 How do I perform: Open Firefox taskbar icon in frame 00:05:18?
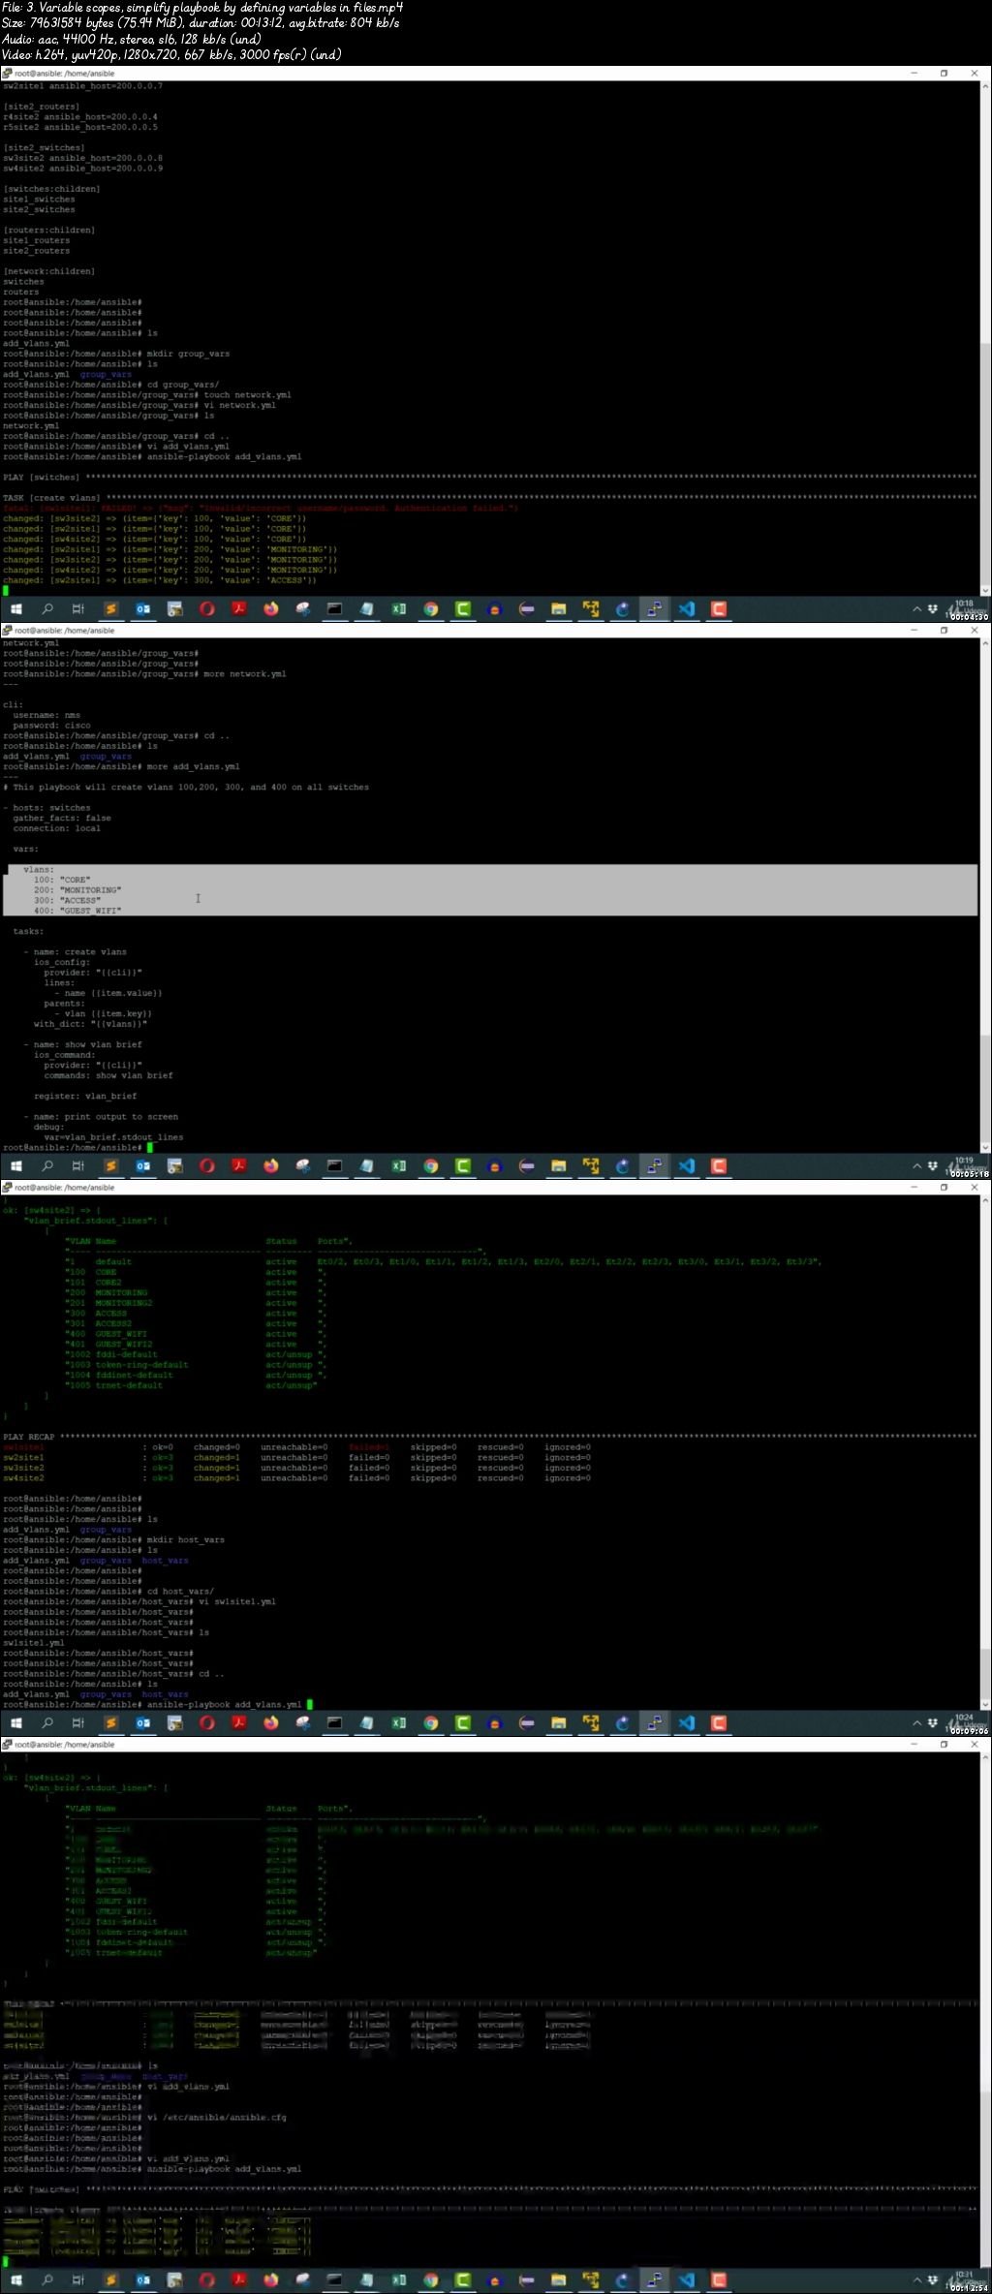coord(270,1166)
